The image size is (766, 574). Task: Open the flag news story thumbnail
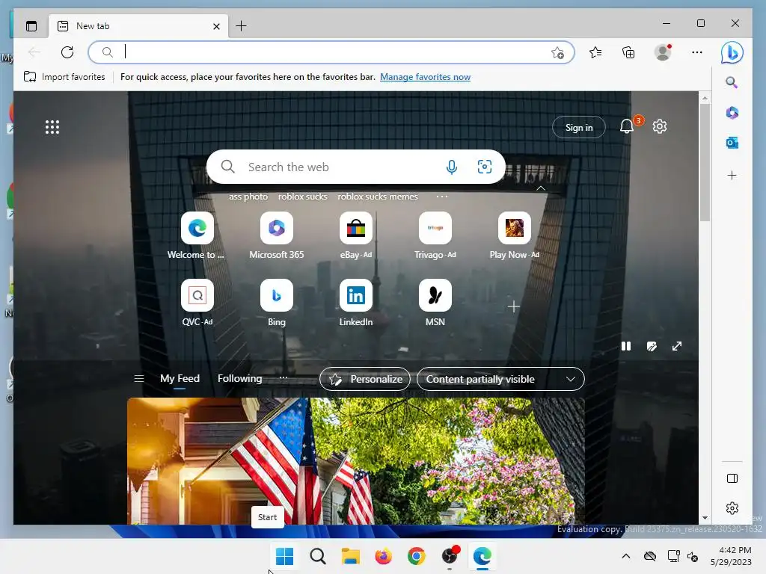coord(355,461)
